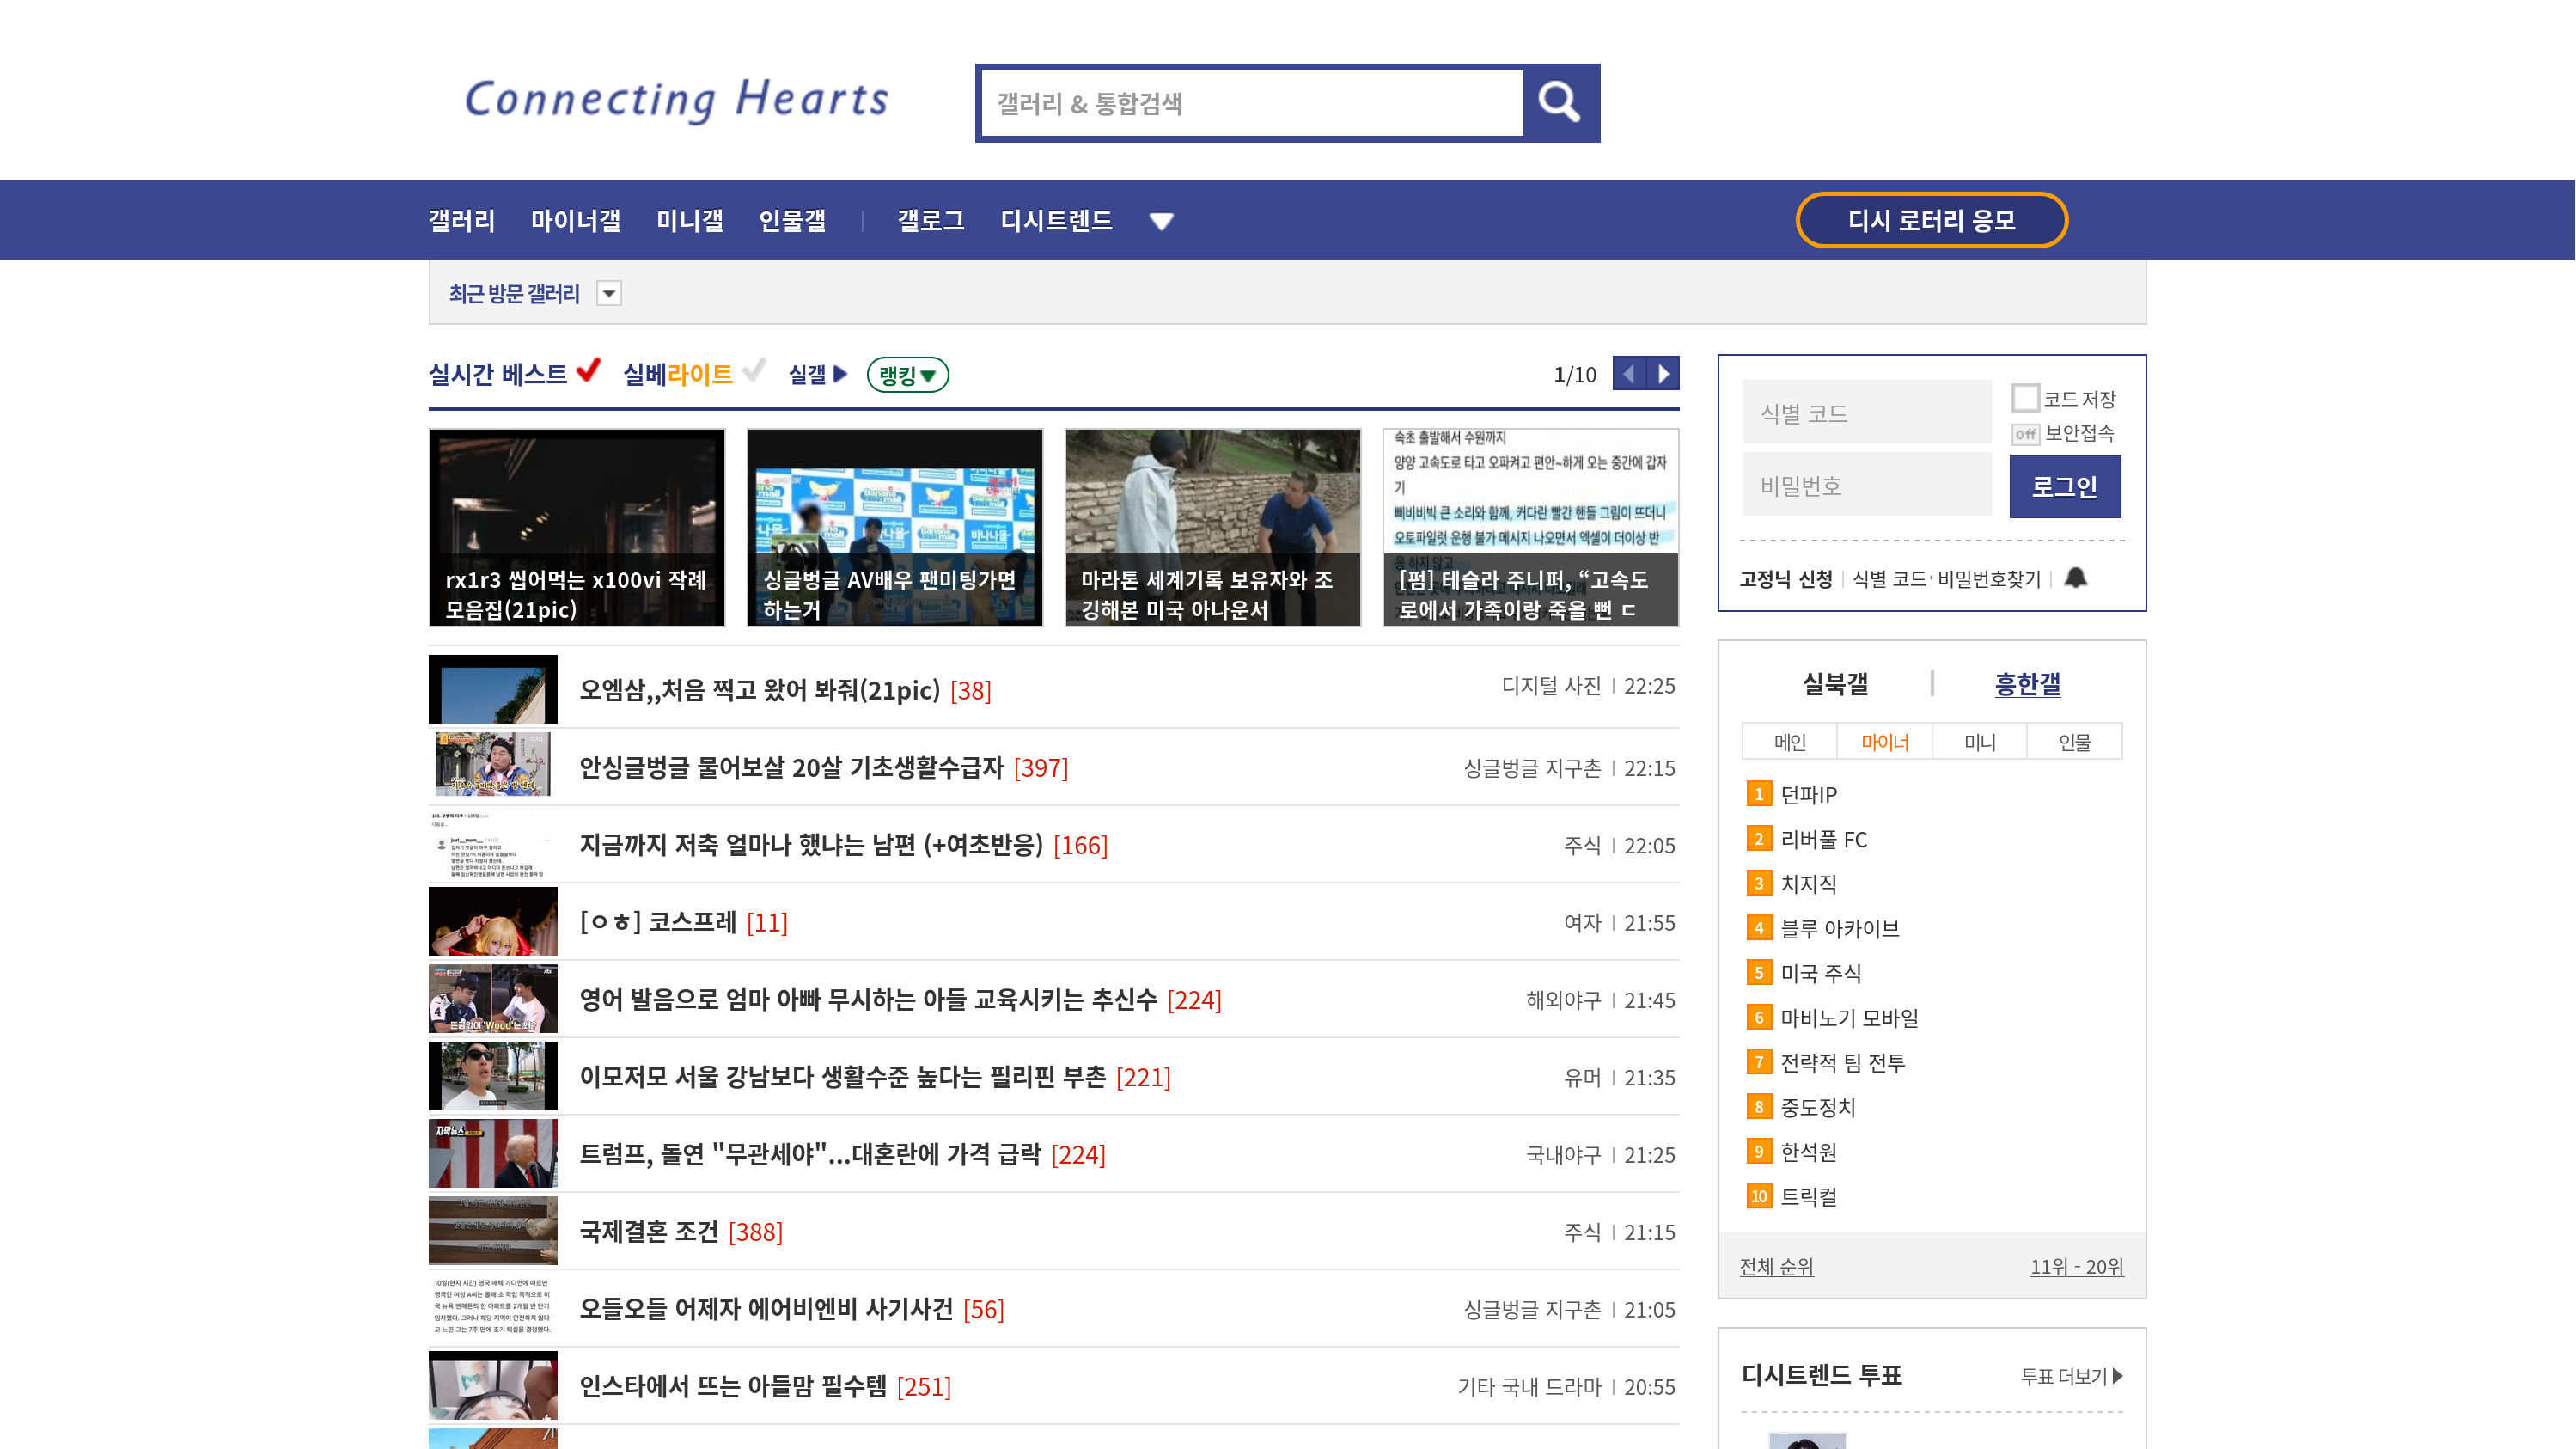Open 마비노기 모바일 in ranking list
Screen dimensions: 2576x1449
pyautogui.click(x=1849, y=1018)
